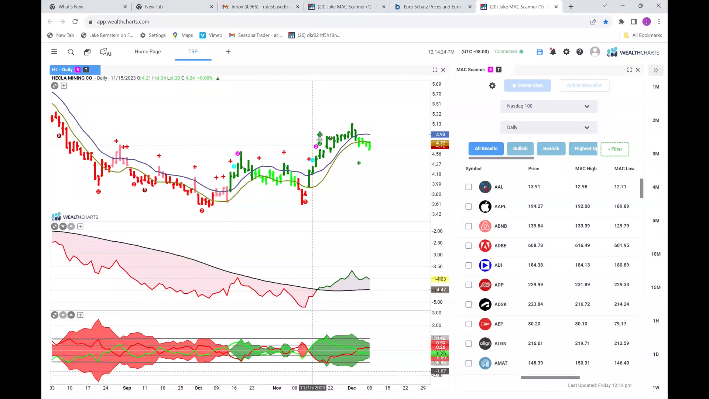Tick the ADSK row checkbox

pyautogui.click(x=469, y=304)
